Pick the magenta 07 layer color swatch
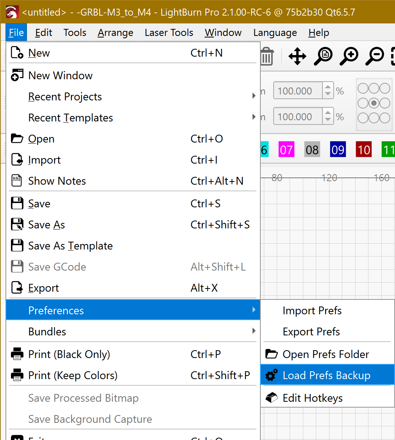 tap(286, 150)
